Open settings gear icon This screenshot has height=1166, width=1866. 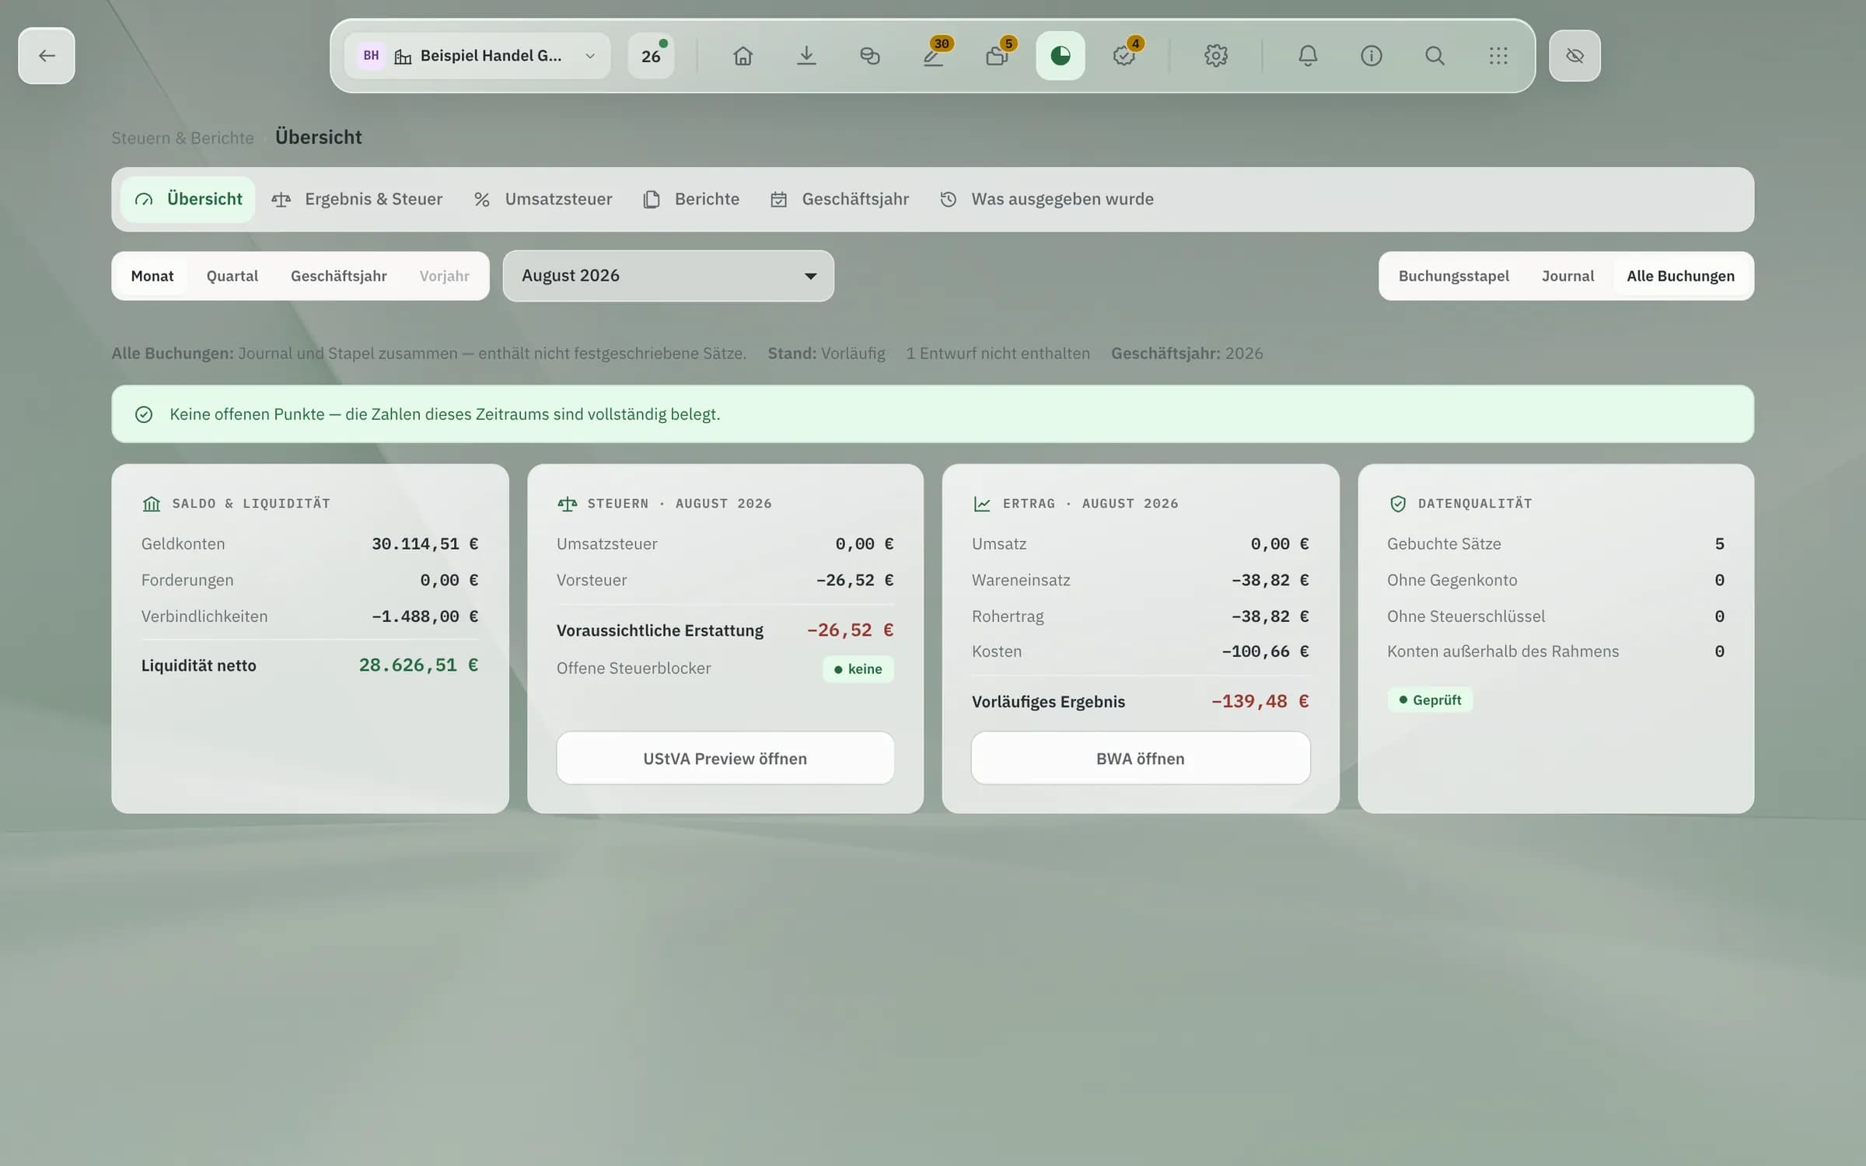tap(1216, 55)
